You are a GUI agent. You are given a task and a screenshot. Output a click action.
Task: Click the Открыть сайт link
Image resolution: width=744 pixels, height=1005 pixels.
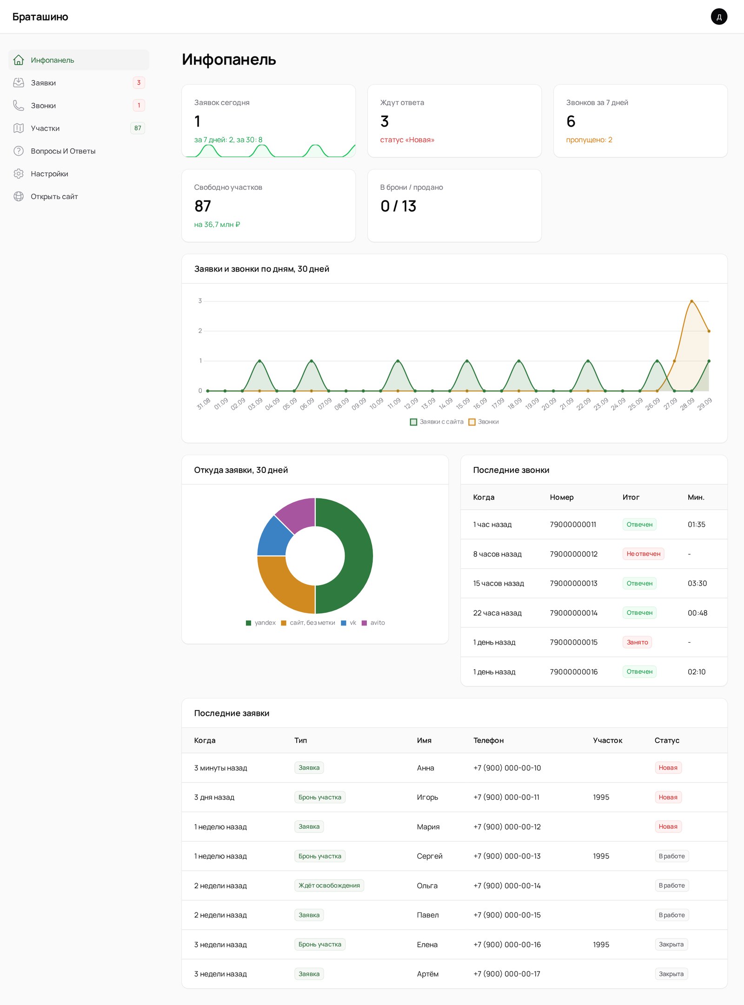click(79, 197)
